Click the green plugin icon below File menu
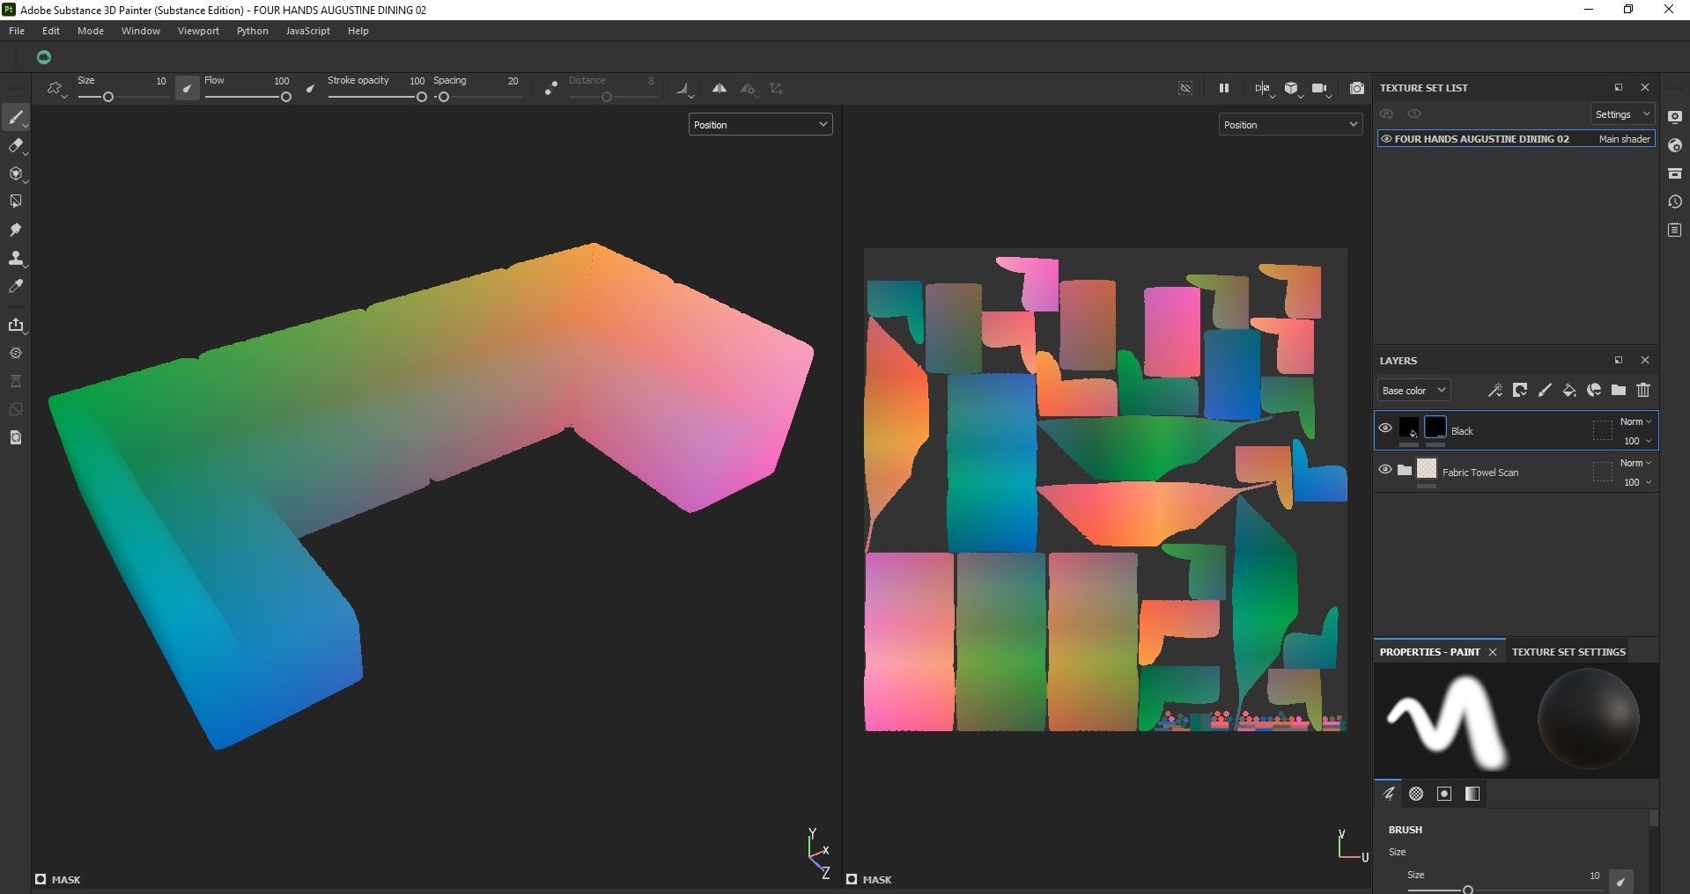 [x=44, y=57]
